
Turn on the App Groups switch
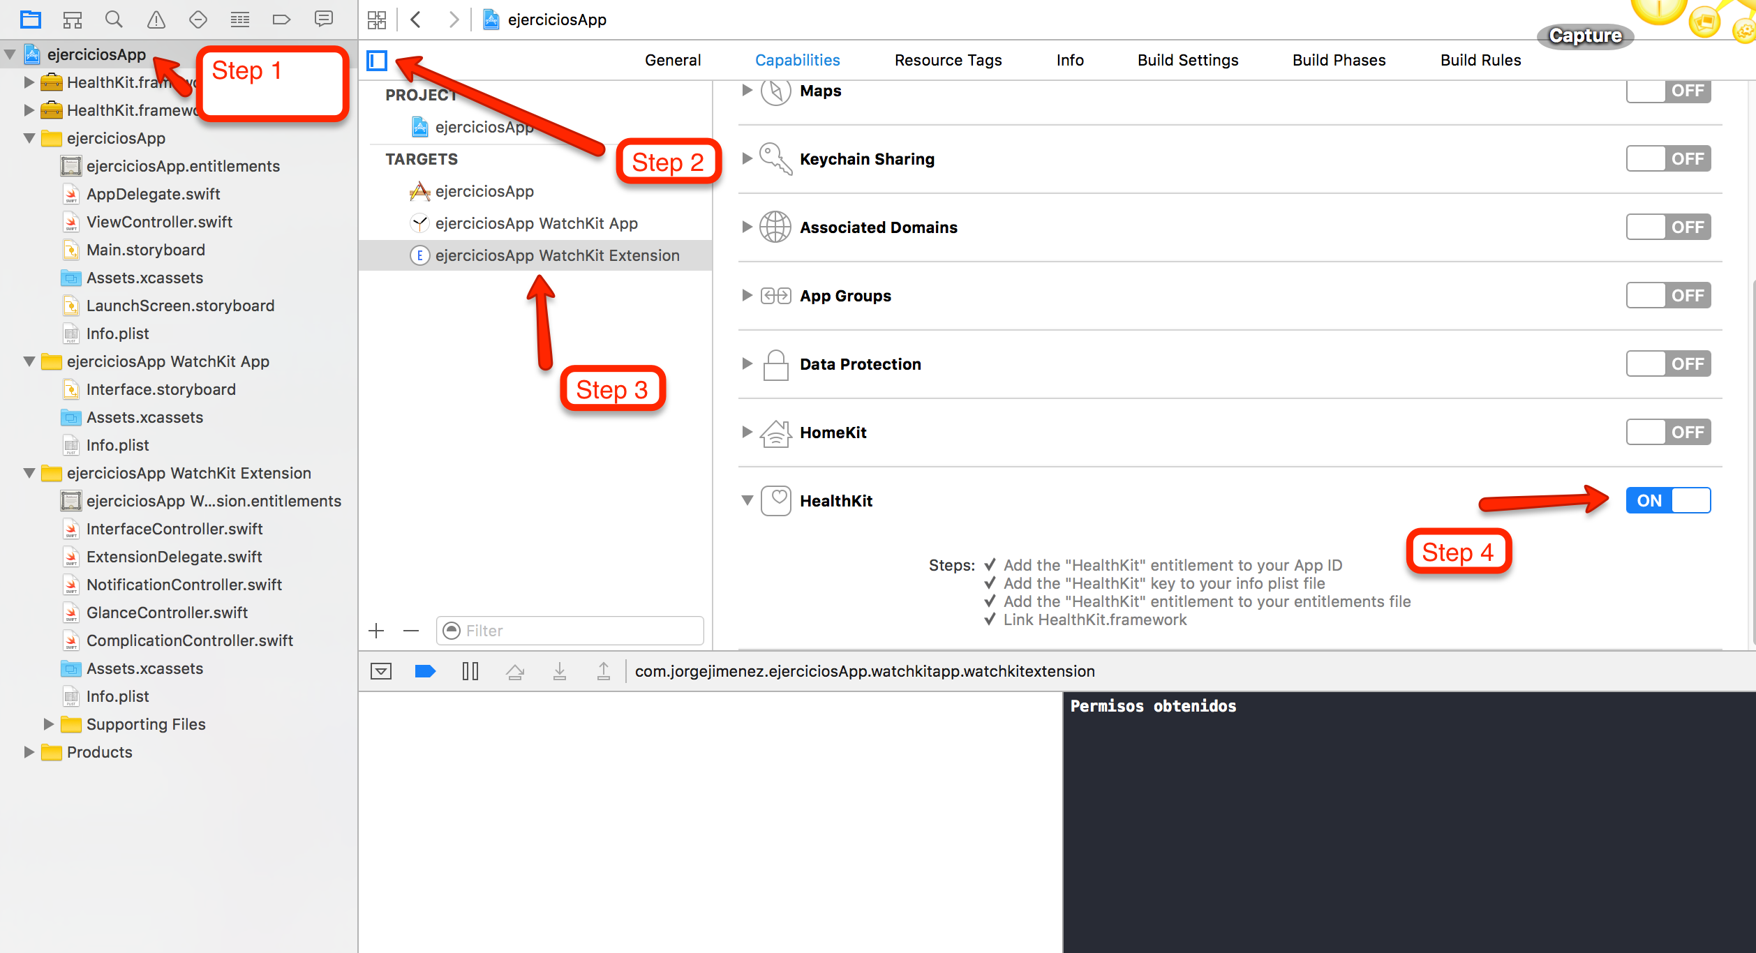(1667, 296)
